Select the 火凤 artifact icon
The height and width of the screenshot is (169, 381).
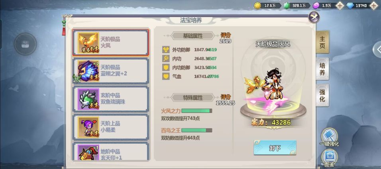(x=88, y=43)
